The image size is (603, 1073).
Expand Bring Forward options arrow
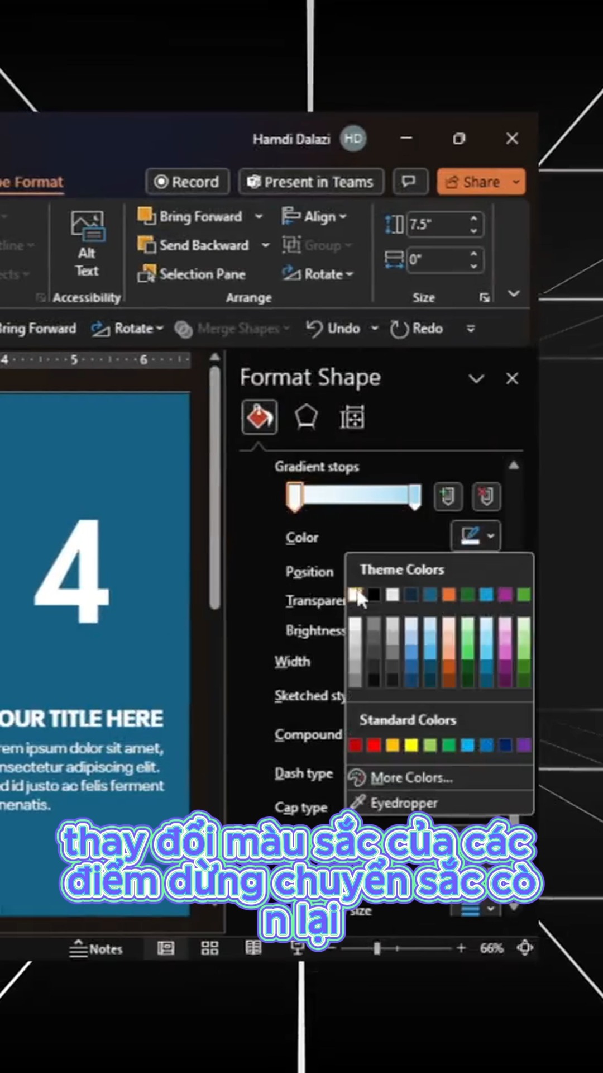(259, 216)
